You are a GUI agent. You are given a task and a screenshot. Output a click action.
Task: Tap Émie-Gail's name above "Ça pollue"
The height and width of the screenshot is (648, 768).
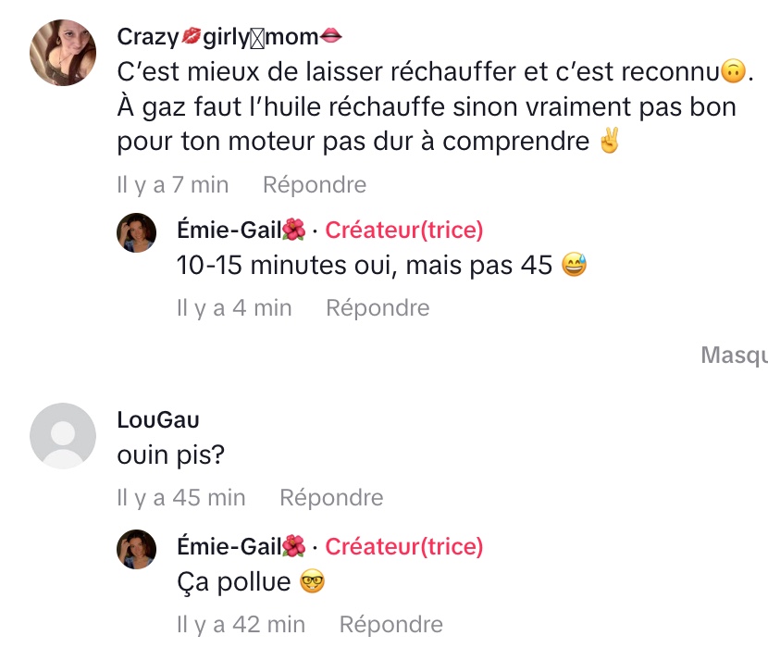(x=241, y=547)
